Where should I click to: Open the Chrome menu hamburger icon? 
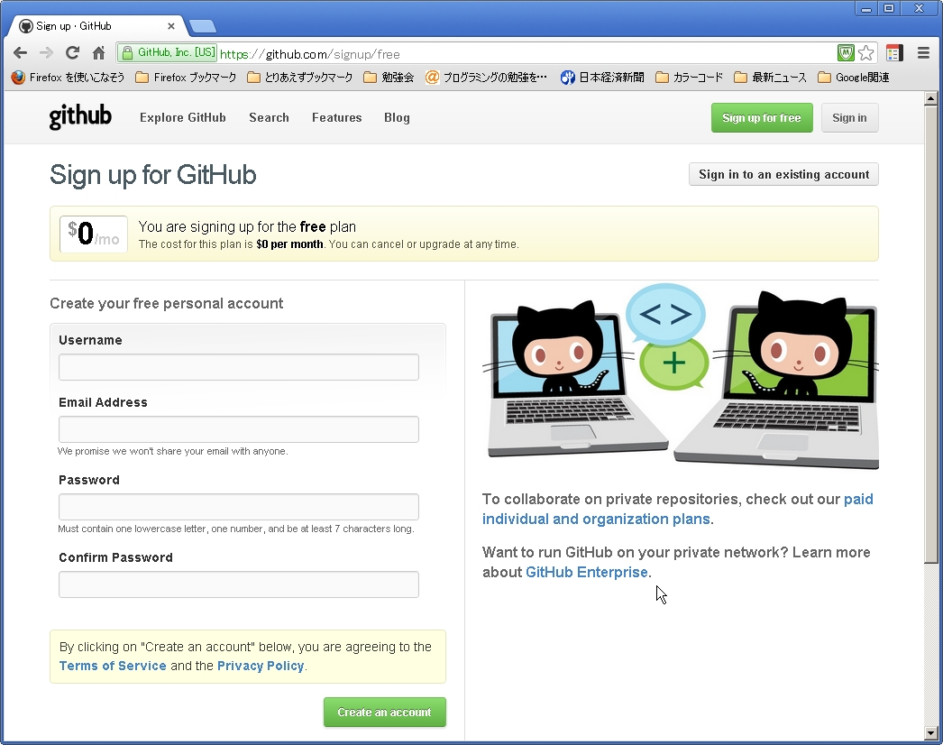(x=923, y=53)
